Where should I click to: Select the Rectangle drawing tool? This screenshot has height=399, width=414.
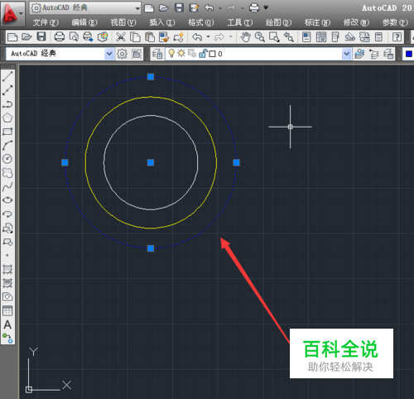tap(7, 132)
